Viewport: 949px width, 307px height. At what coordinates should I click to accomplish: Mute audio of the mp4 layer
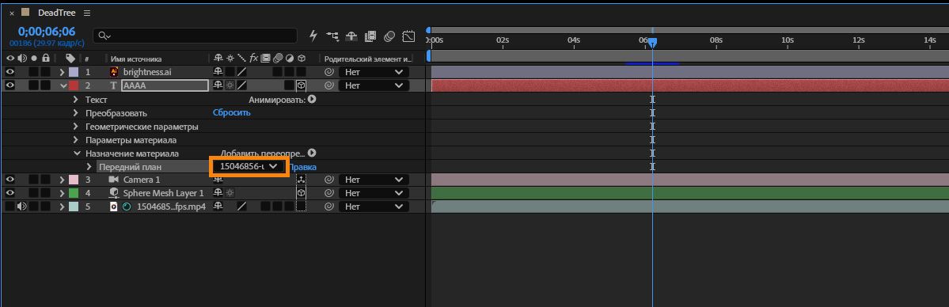22,207
